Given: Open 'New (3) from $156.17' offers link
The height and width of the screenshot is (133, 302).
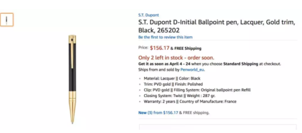Looking at the screenshot, I should (158, 113).
